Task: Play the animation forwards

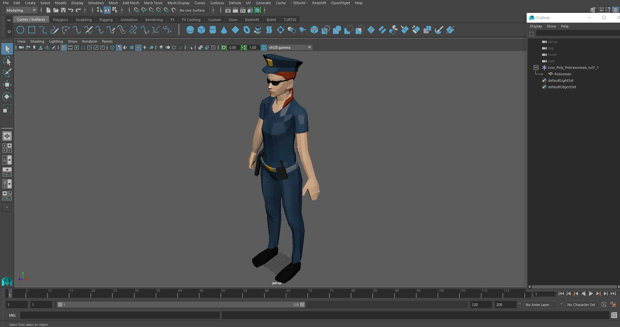Action: pos(591,294)
